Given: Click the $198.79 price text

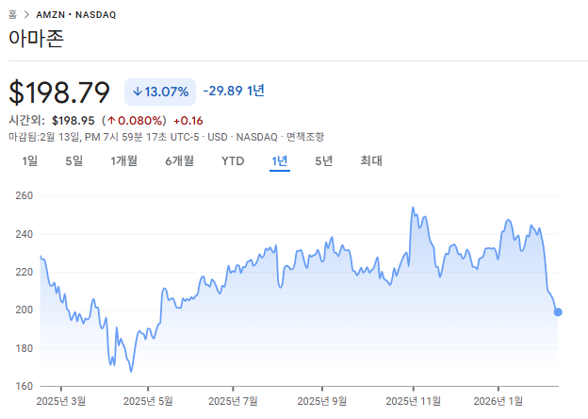Looking at the screenshot, I should click(x=59, y=92).
